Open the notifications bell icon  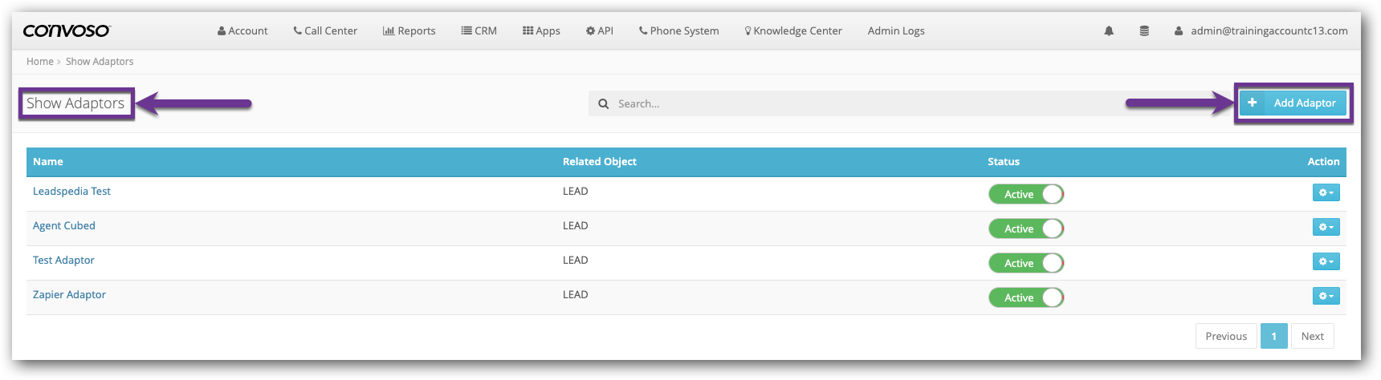(1109, 31)
